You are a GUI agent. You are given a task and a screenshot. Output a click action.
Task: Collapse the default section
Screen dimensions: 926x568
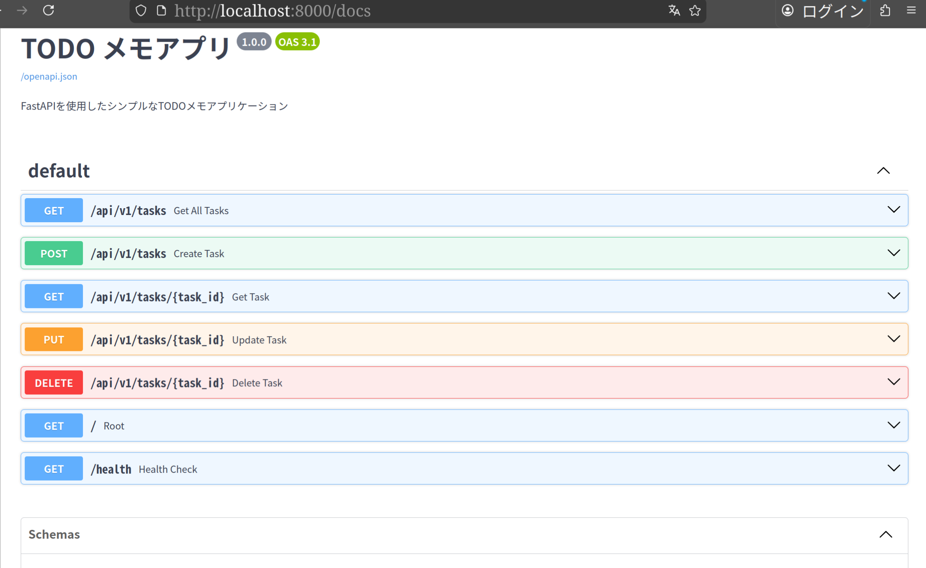[883, 171]
